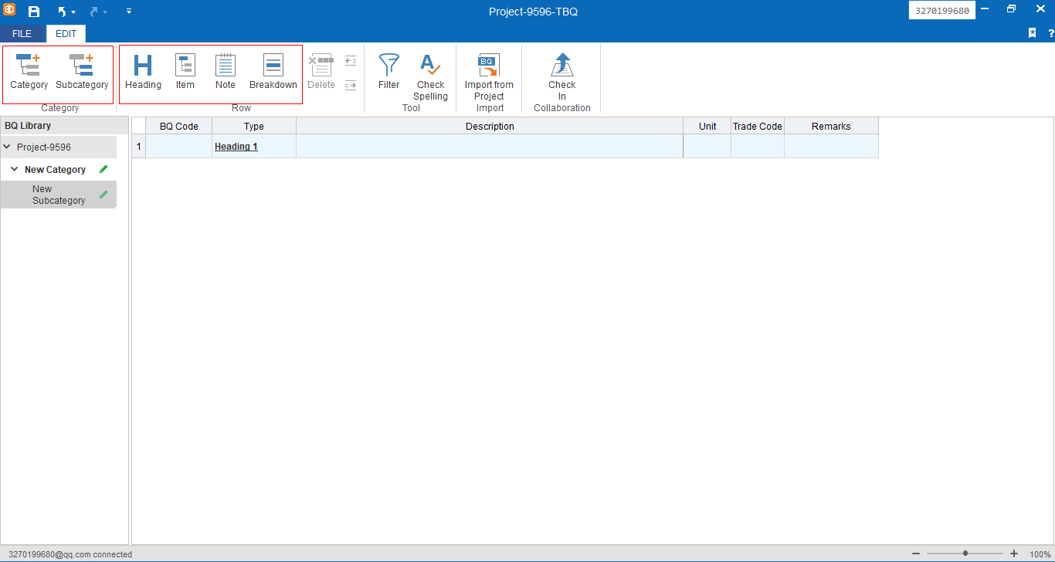Open the undo history dropdown arrow
The width and height of the screenshot is (1055, 562).
tap(73, 12)
